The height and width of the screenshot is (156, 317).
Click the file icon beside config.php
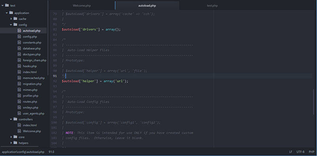19,36
